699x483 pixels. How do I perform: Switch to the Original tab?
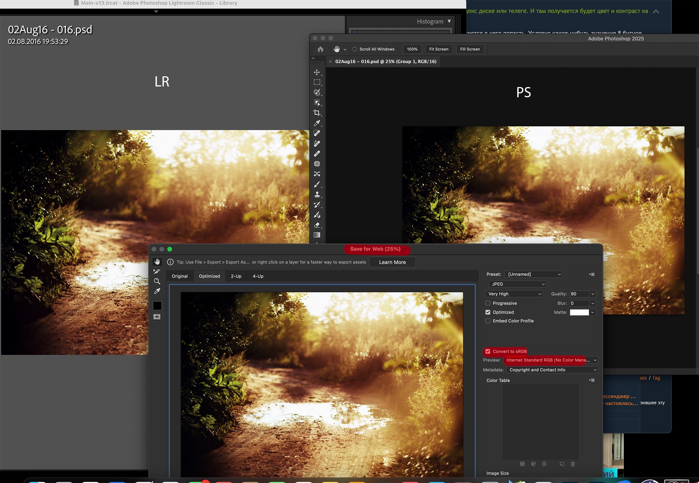(x=179, y=276)
